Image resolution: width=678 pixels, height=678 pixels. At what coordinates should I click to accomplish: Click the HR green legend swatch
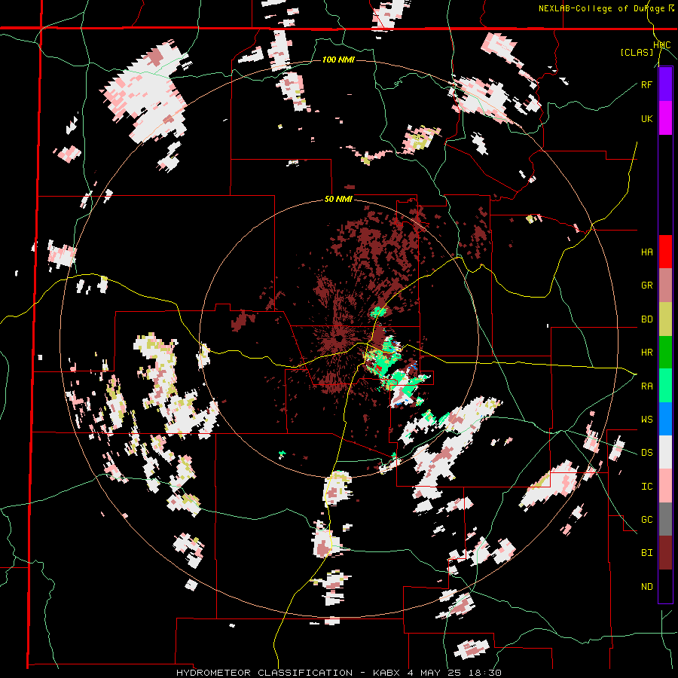click(x=665, y=353)
